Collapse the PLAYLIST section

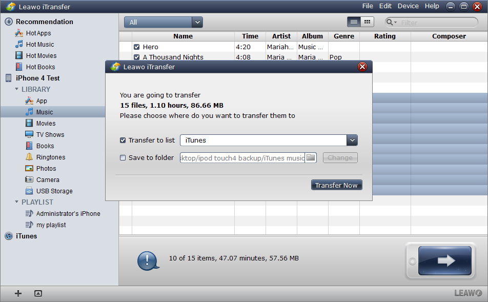(16, 202)
